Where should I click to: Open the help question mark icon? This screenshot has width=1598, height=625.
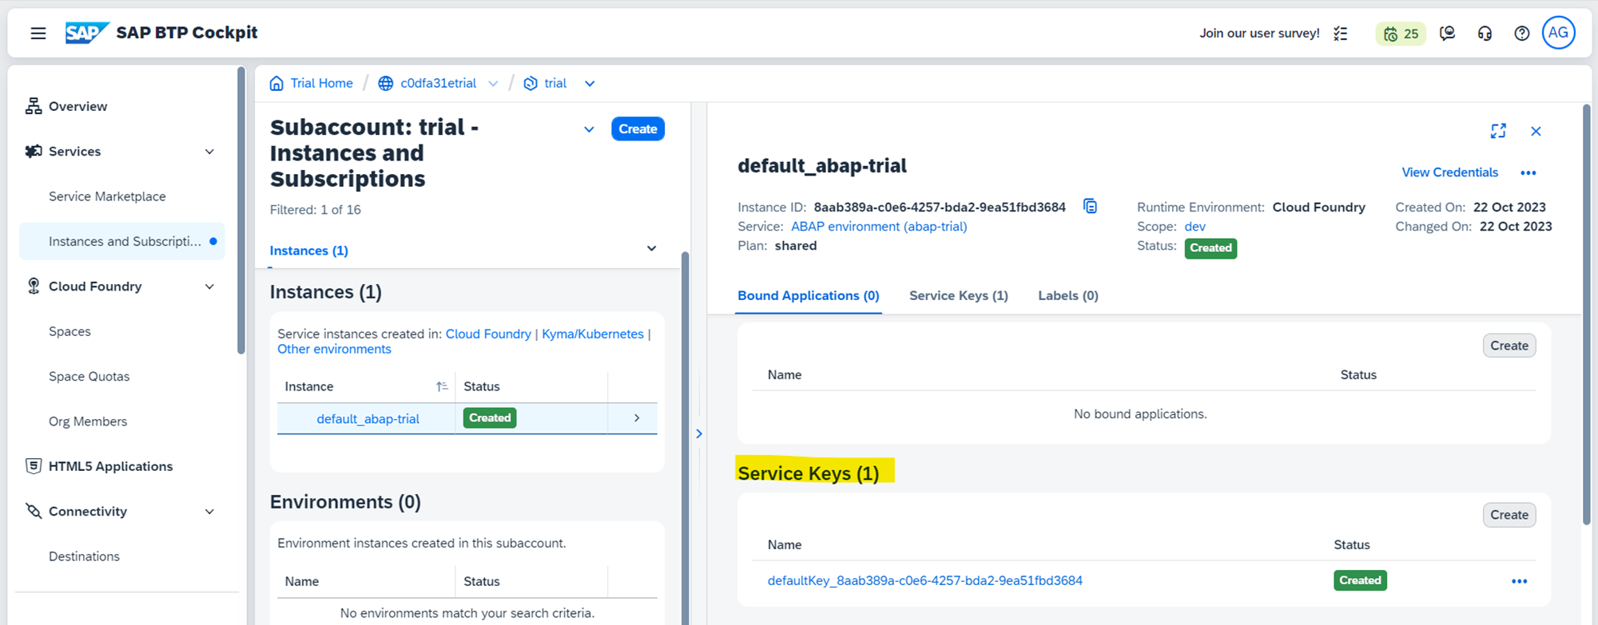click(1521, 34)
